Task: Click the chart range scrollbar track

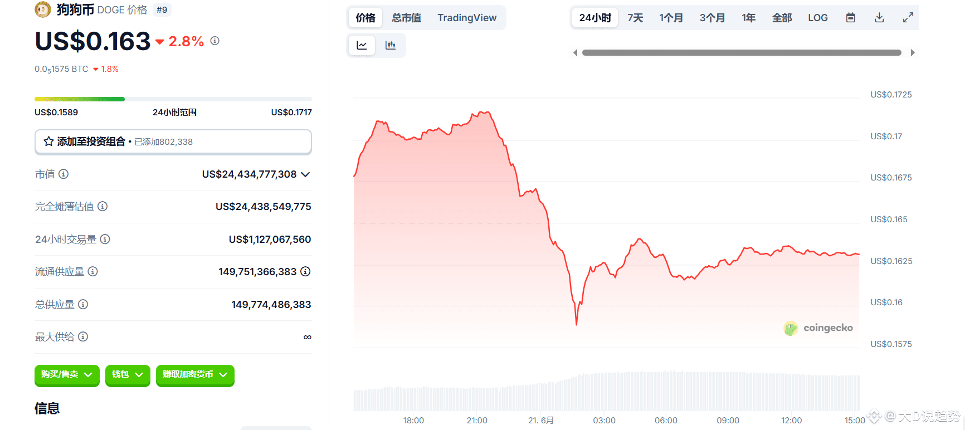Action: click(742, 53)
